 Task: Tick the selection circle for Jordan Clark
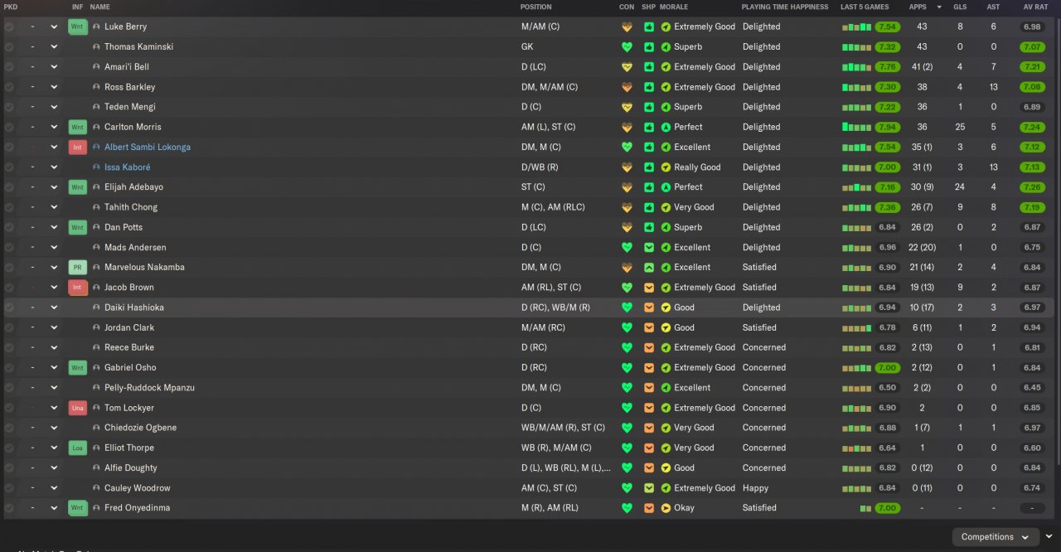(x=9, y=327)
